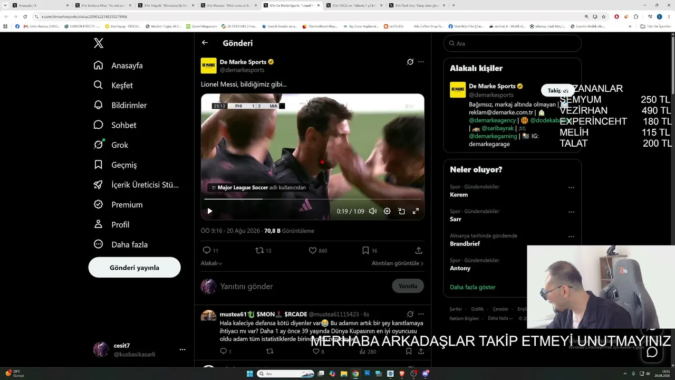Mute the video volume

(x=373, y=211)
